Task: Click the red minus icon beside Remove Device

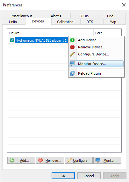Action: pyautogui.click(x=72, y=47)
